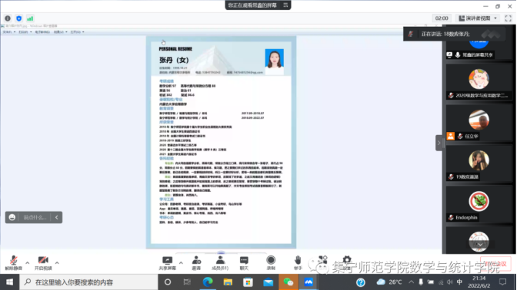Toggle full screen mode

tap(508, 18)
